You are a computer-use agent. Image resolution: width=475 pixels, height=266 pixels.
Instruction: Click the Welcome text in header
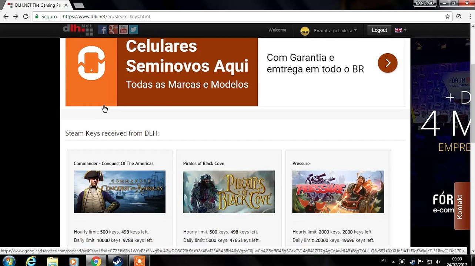[277, 30]
